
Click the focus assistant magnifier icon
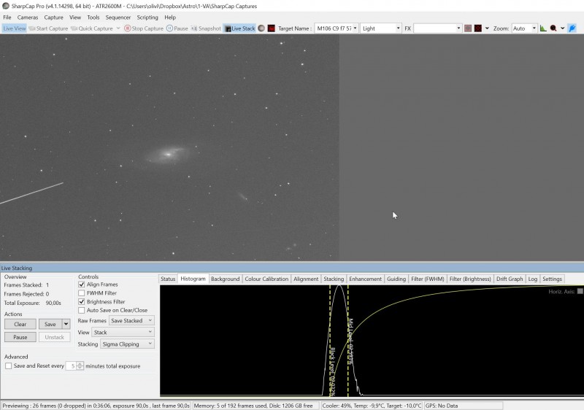click(x=553, y=28)
